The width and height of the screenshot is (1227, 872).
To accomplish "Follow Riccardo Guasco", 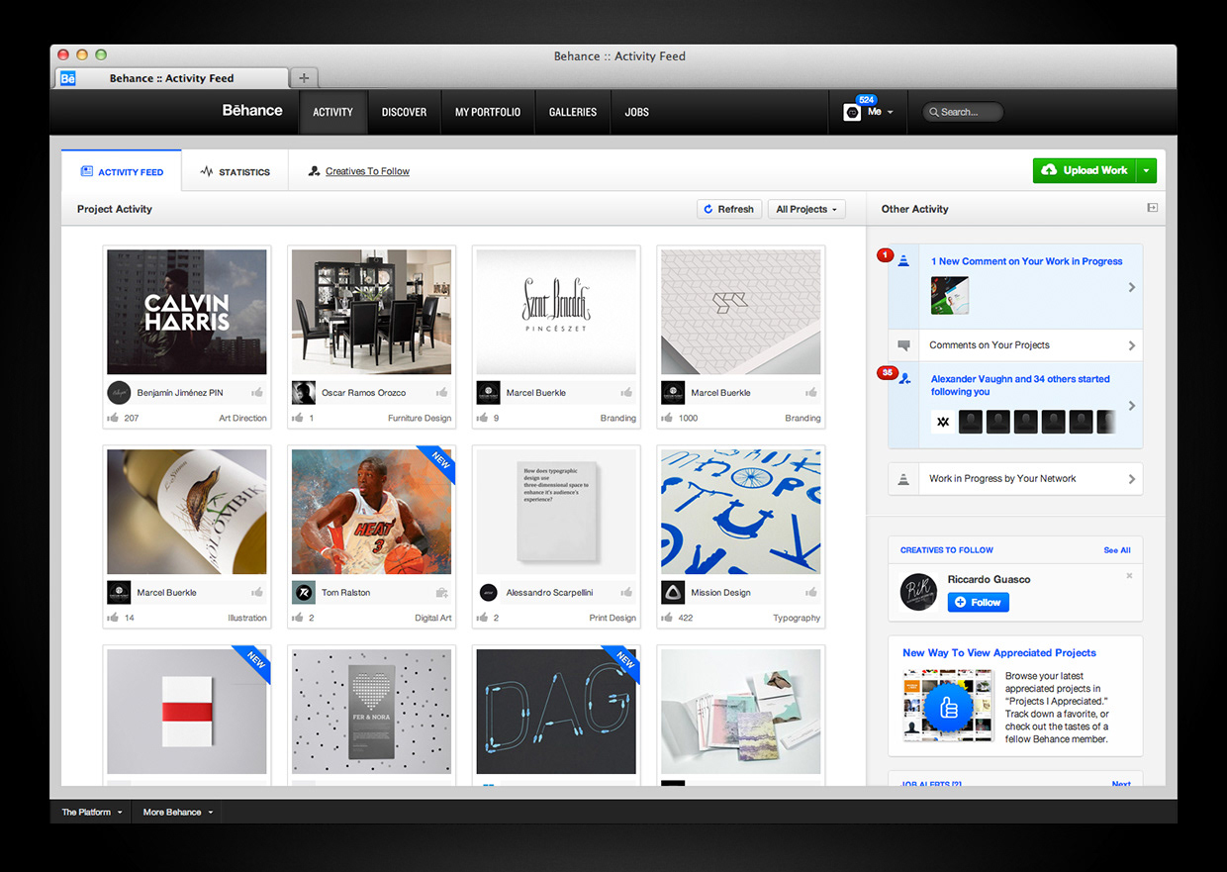I will coord(979,602).
